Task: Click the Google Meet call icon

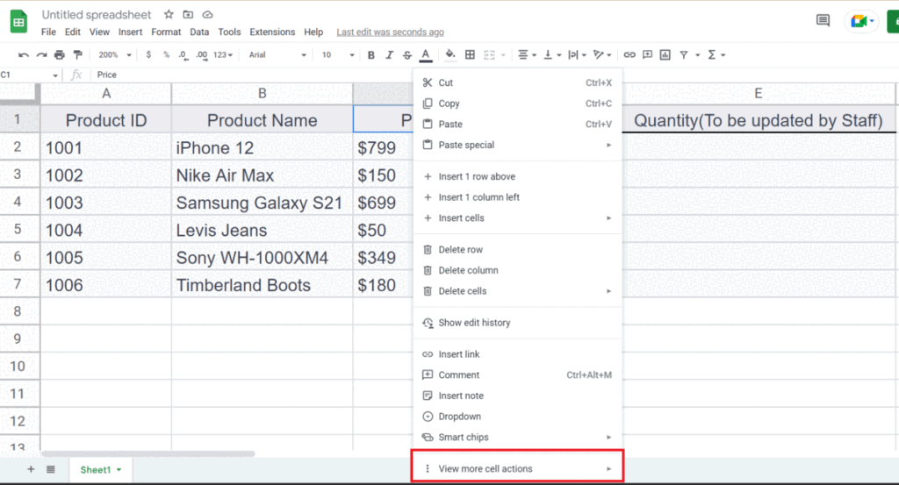Action: click(861, 21)
